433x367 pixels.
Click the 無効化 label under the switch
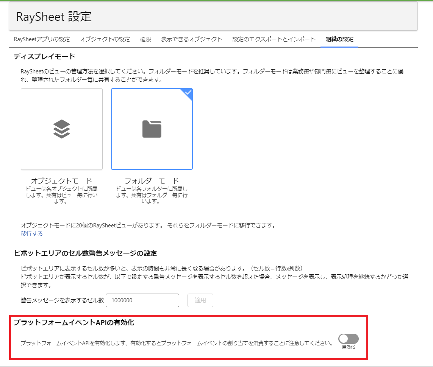[x=348, y=347]
